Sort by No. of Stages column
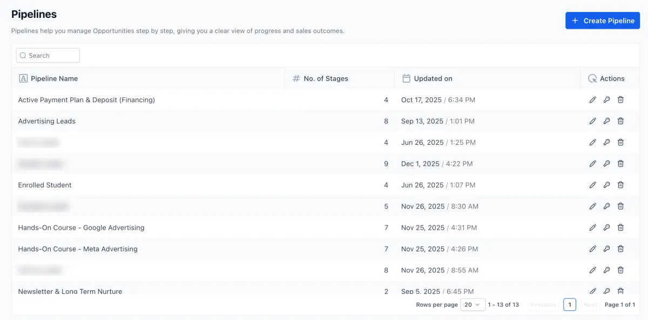 tap(326, 78)
